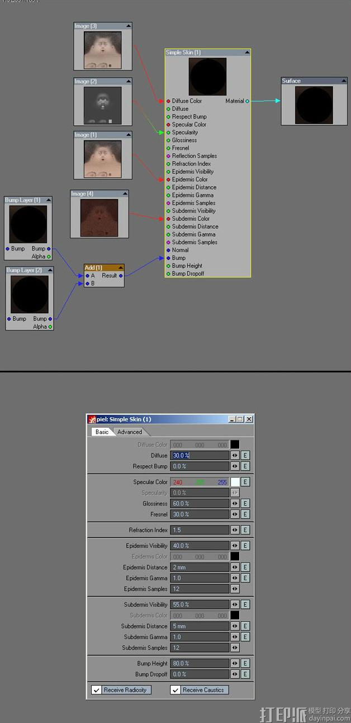Click the Subdermis Gamma envelope E button

[245, 637]
